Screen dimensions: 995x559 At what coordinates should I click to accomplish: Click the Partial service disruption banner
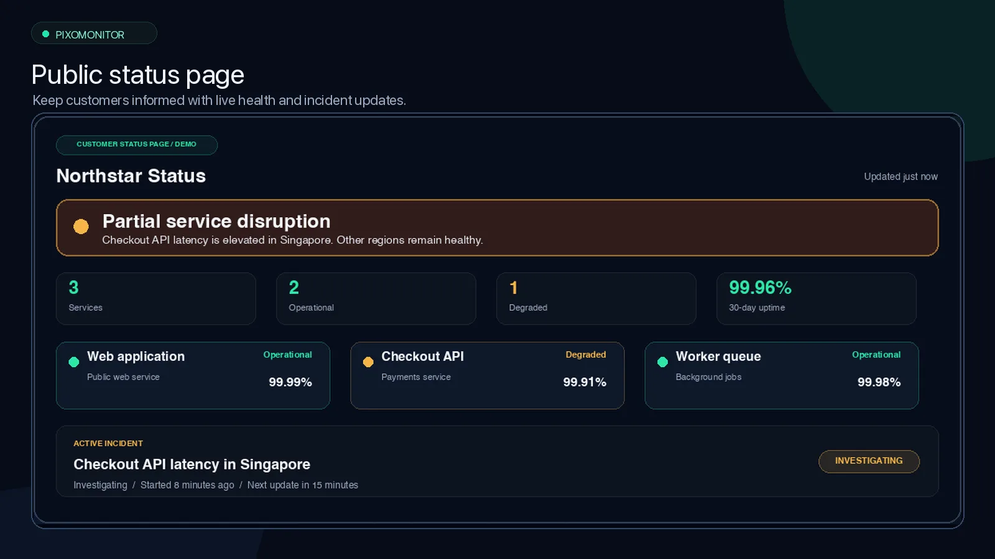click(497, 228)
